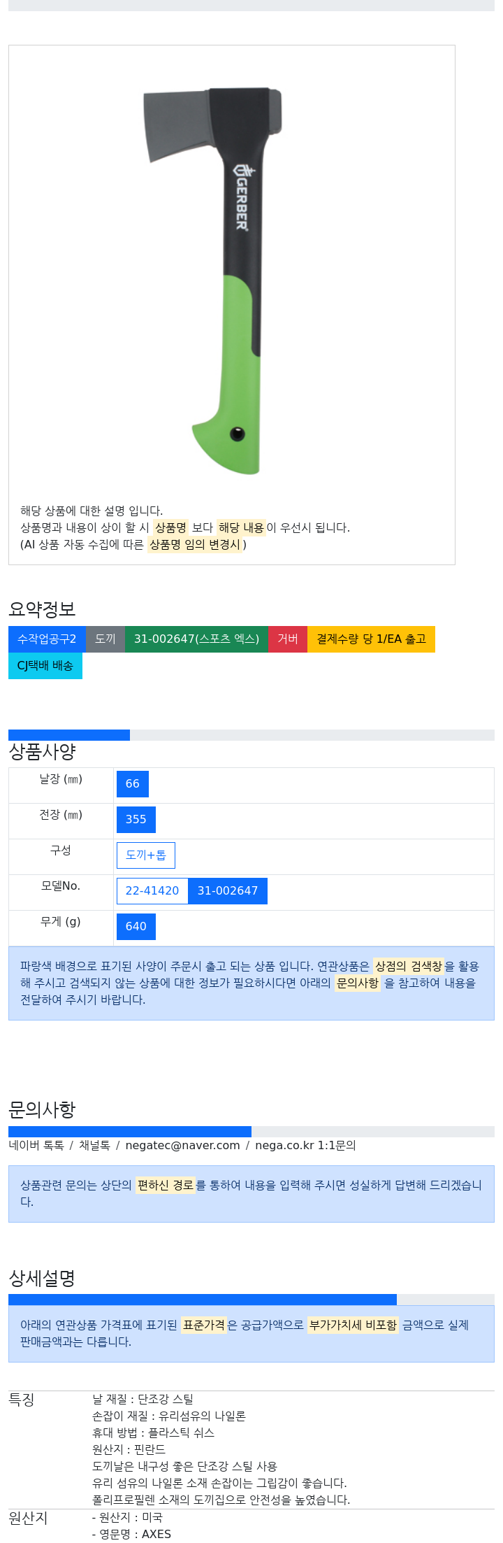Click the blue progress bar under 상세설명

(203, 1300)
